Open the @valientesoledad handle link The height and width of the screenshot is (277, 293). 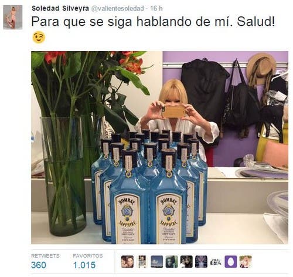[118, 9]
